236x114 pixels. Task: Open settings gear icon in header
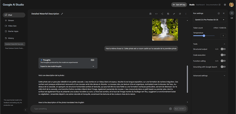225,5
